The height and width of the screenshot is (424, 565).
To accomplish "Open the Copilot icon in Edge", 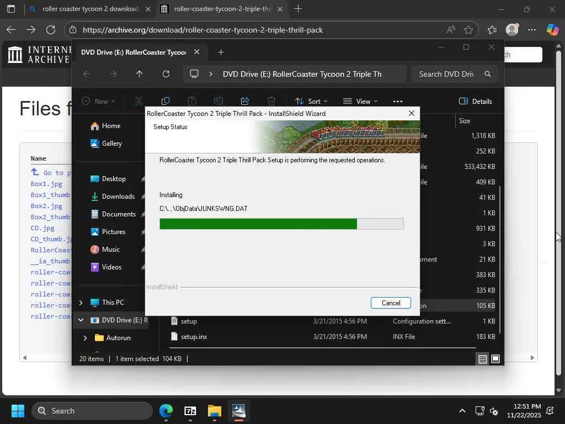I will [x=552, y=30].
